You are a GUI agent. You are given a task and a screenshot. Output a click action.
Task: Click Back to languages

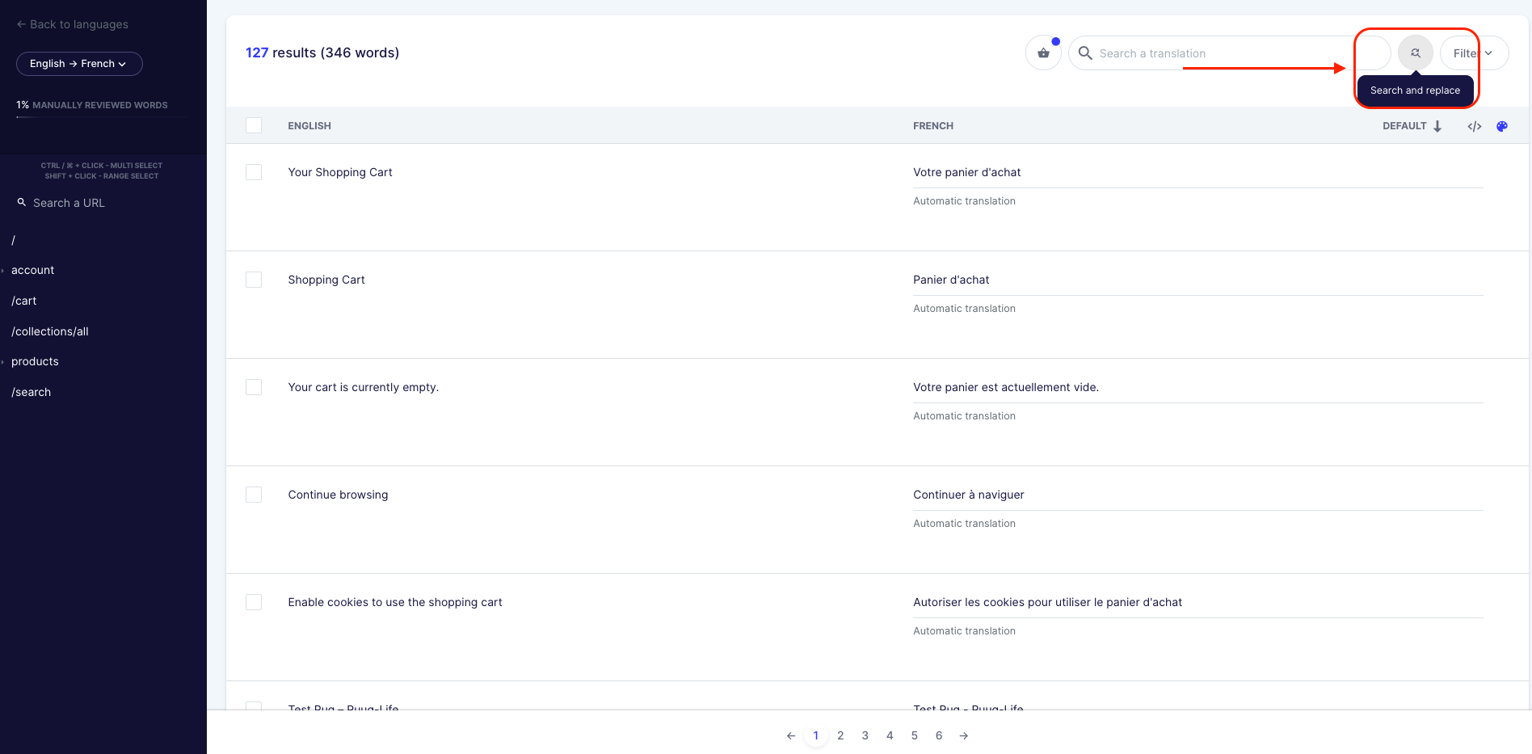[x=79, y=24]
